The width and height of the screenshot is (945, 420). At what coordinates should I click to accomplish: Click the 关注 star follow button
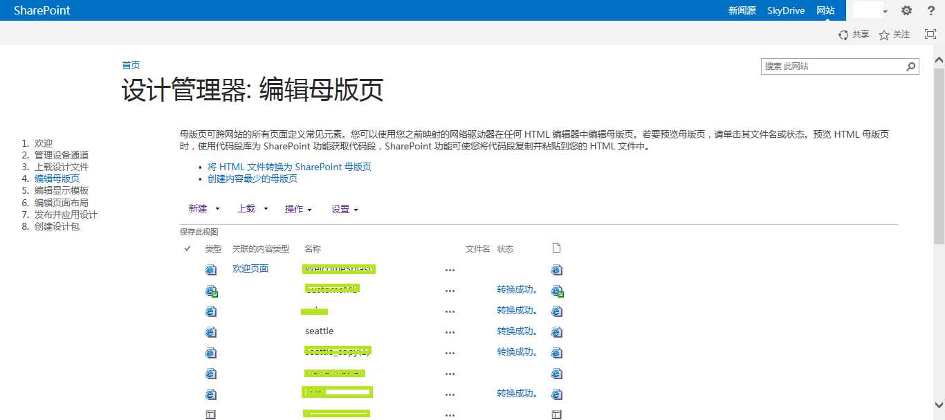pos(894,35)
